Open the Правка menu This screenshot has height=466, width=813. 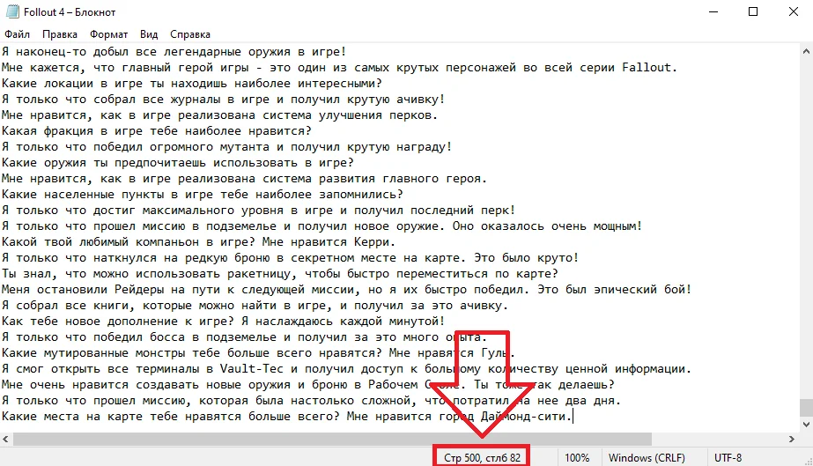pos(60,34)
